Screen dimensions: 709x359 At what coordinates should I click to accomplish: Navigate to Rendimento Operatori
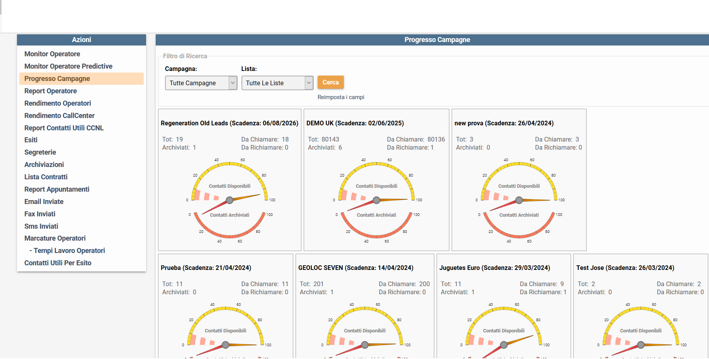(58, 103)
